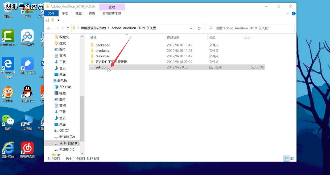
Task: Open the customize quick access toolbar dropdown
Action: (58, 20)
